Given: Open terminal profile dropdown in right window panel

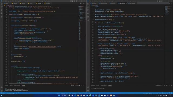Looking at the screenshot, I should [x=163, y=85].
